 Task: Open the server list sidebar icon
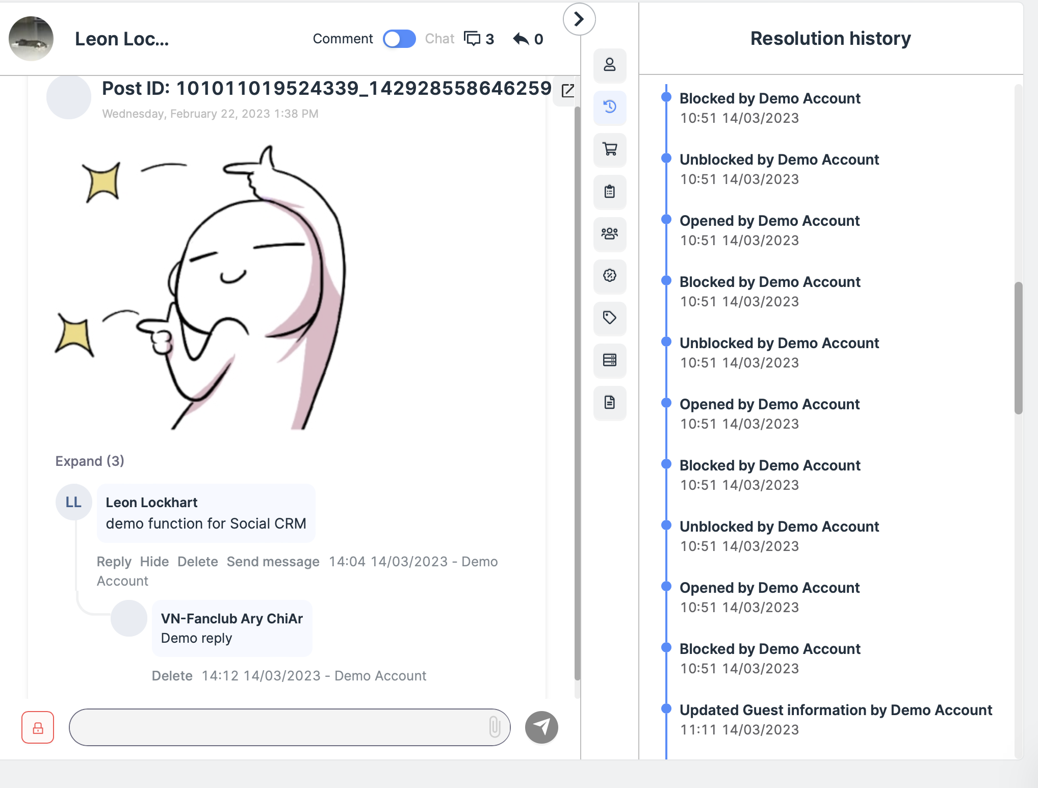610,360
